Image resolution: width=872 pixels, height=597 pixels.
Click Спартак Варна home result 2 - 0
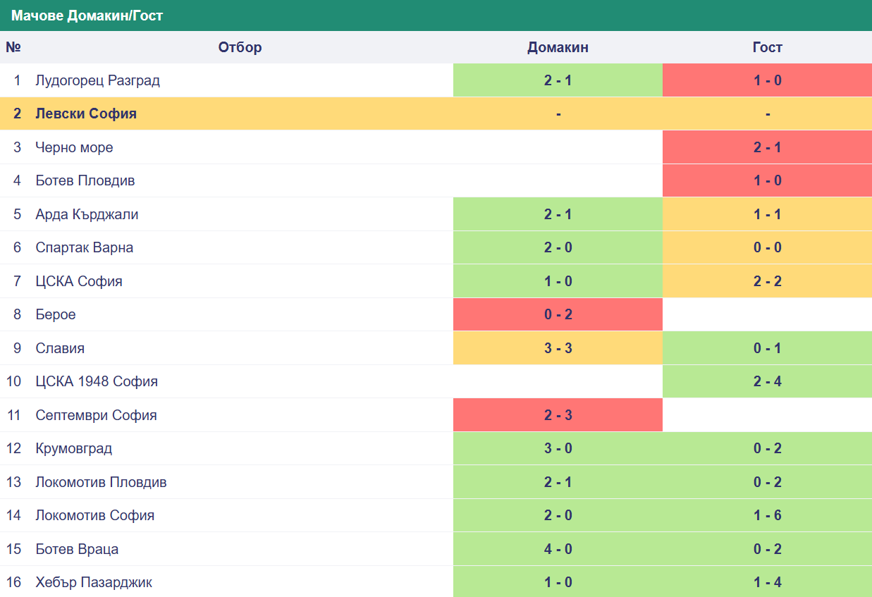click(558, 247)
